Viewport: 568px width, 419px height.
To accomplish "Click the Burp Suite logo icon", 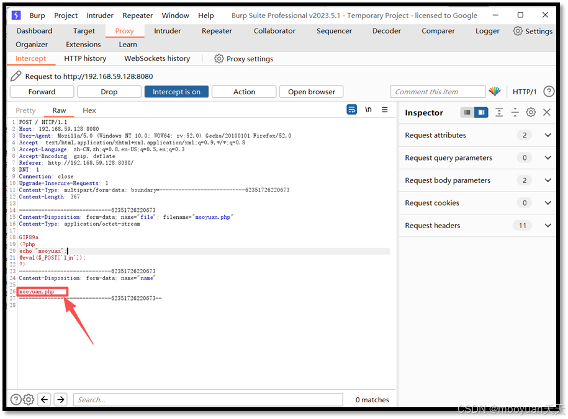I will [16, 15].
